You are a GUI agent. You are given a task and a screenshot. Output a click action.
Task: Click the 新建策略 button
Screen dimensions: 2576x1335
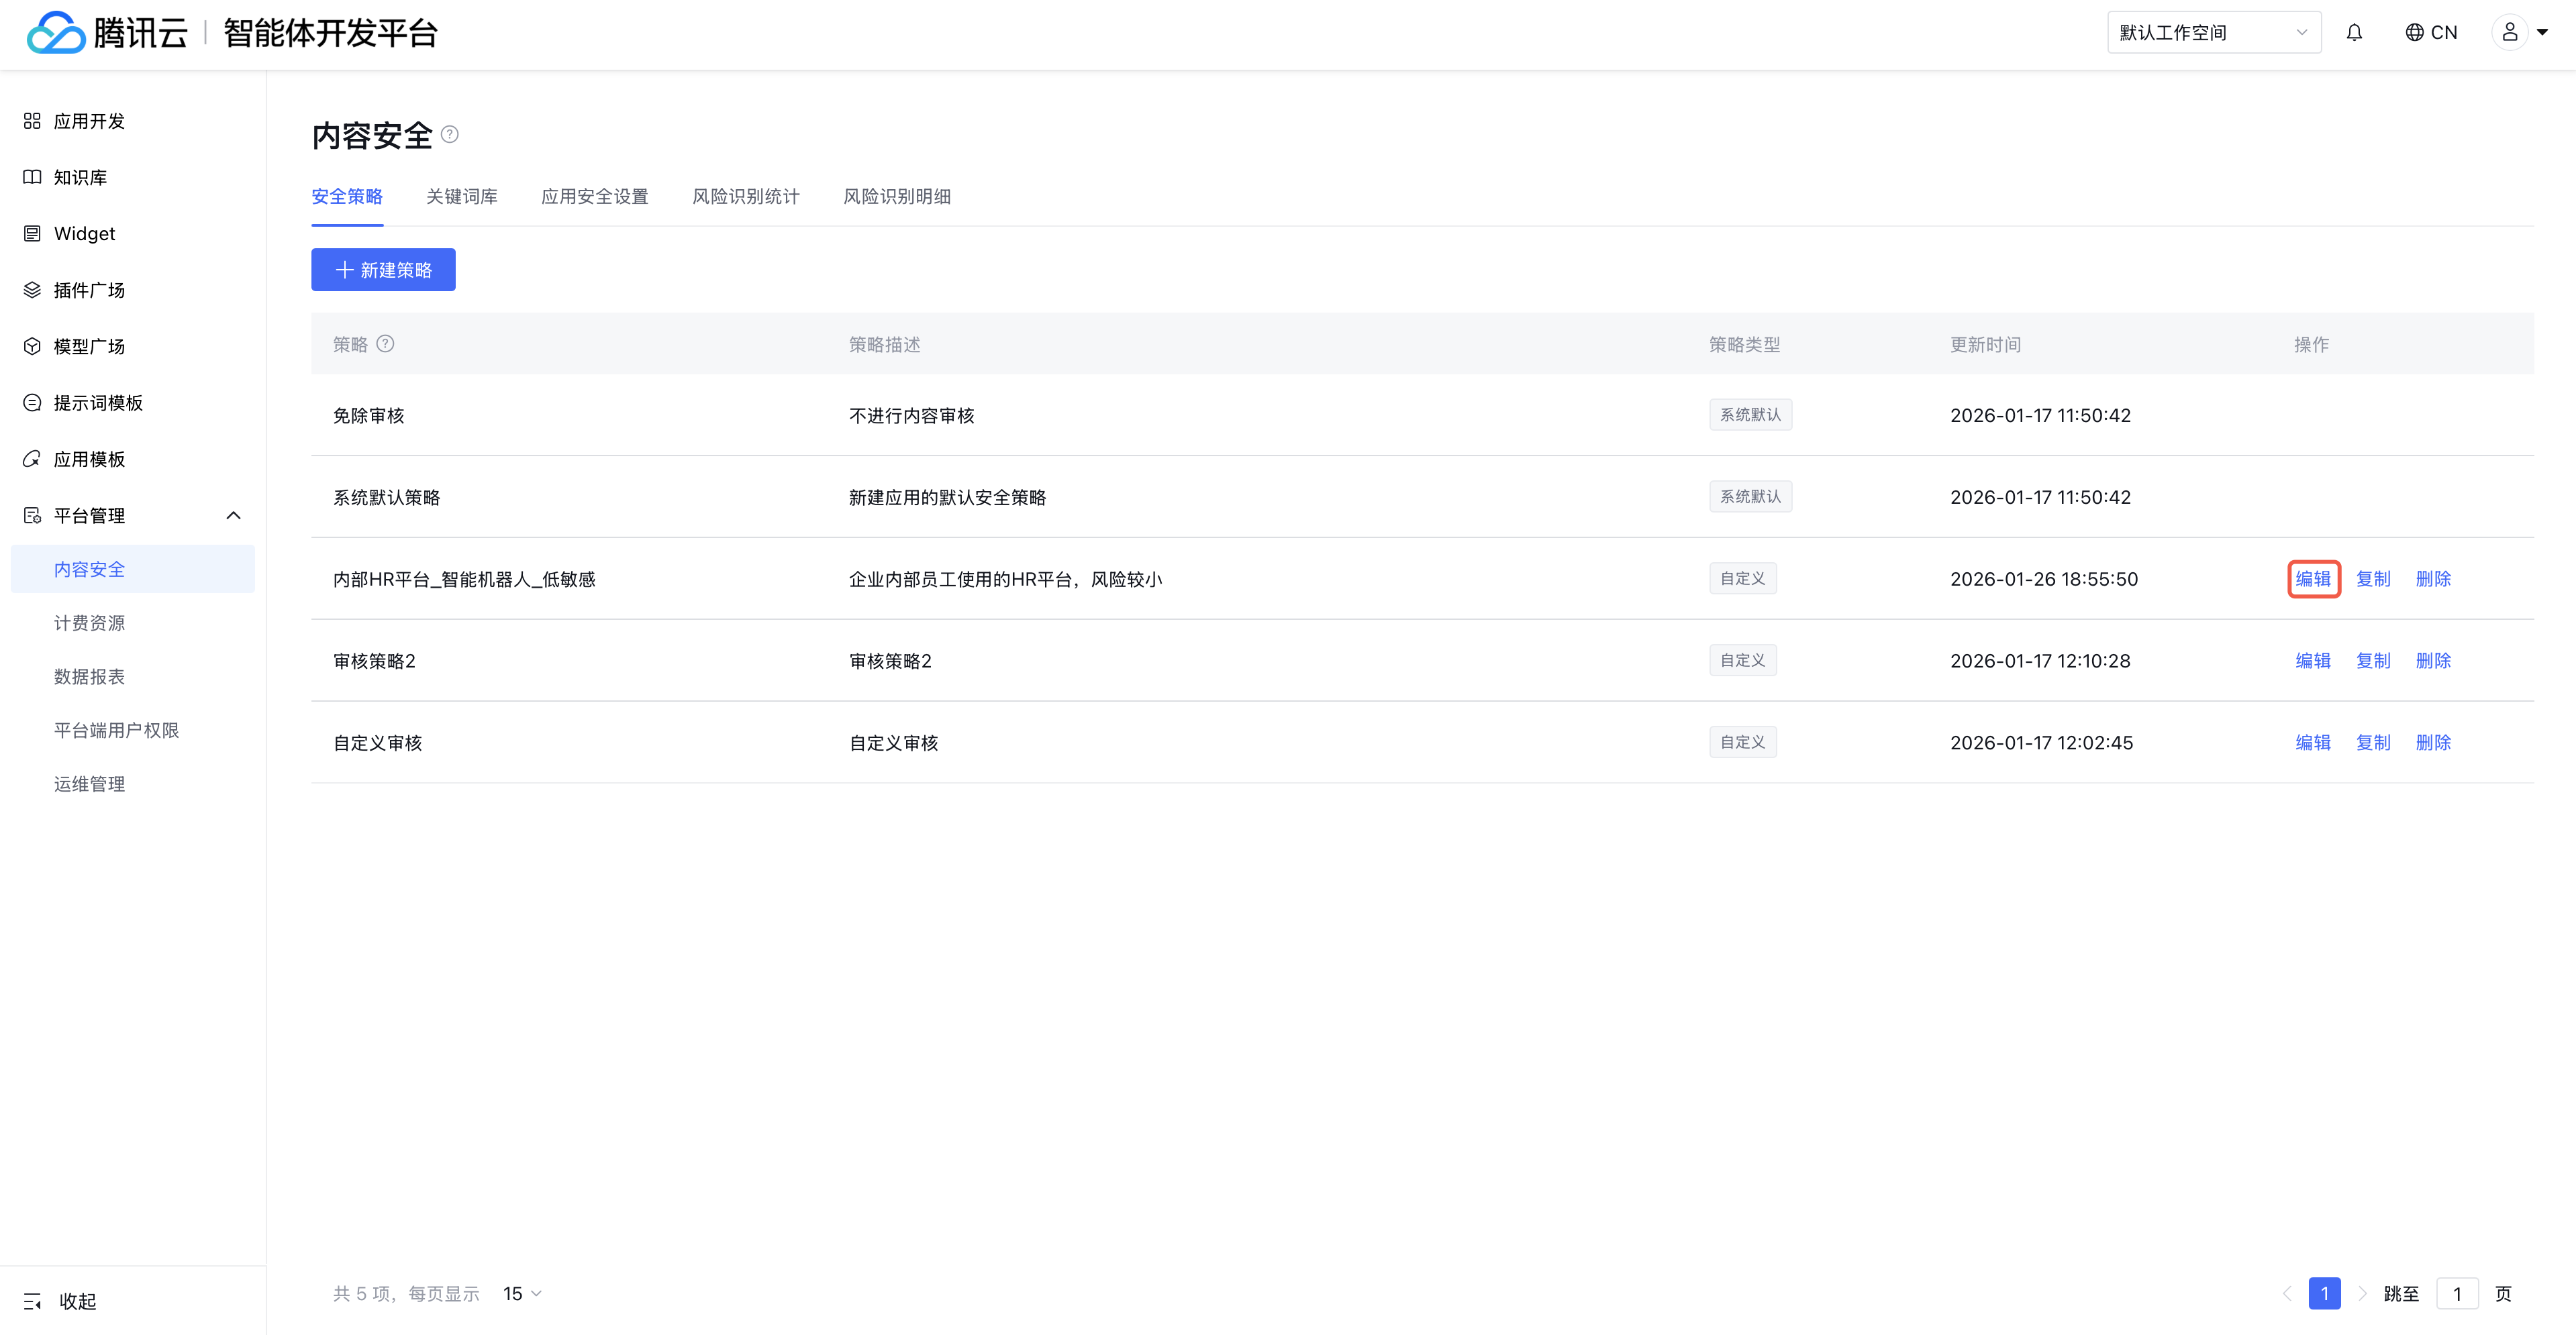(383, 270)
